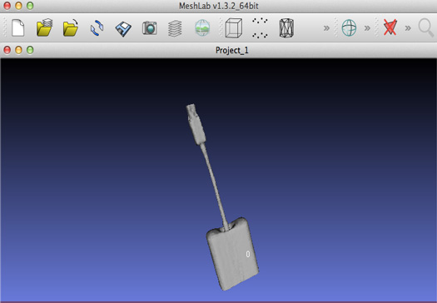Open project with stacked layers folder icon

45,27
